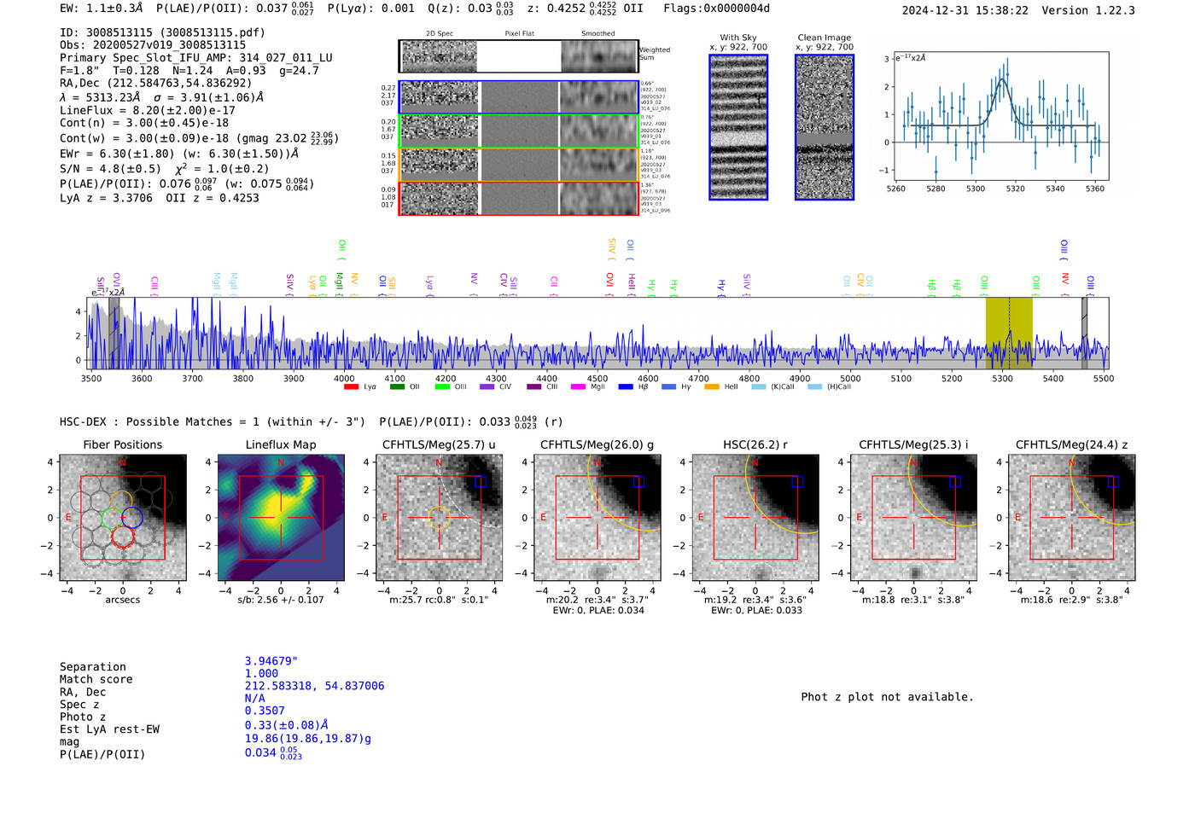The width and height of the screenshot is (1195, 813).
Task: Click the Primary Spec_Slot_IFU_AMP line
Action: [196, 58]
